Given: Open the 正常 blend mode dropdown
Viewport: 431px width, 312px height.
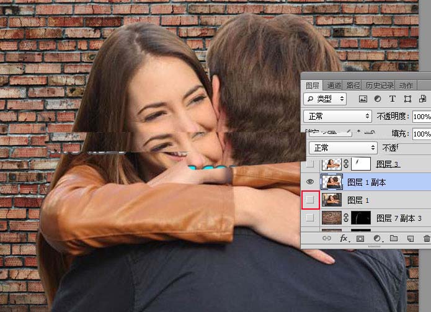Looking at the screenshot, I should [337, 116].
